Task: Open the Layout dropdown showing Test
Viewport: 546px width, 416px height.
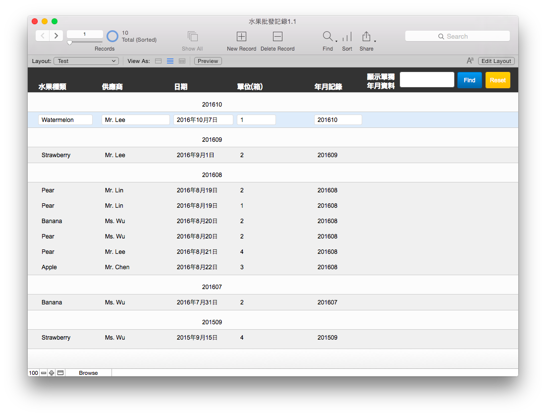Action: pos(86,61)
